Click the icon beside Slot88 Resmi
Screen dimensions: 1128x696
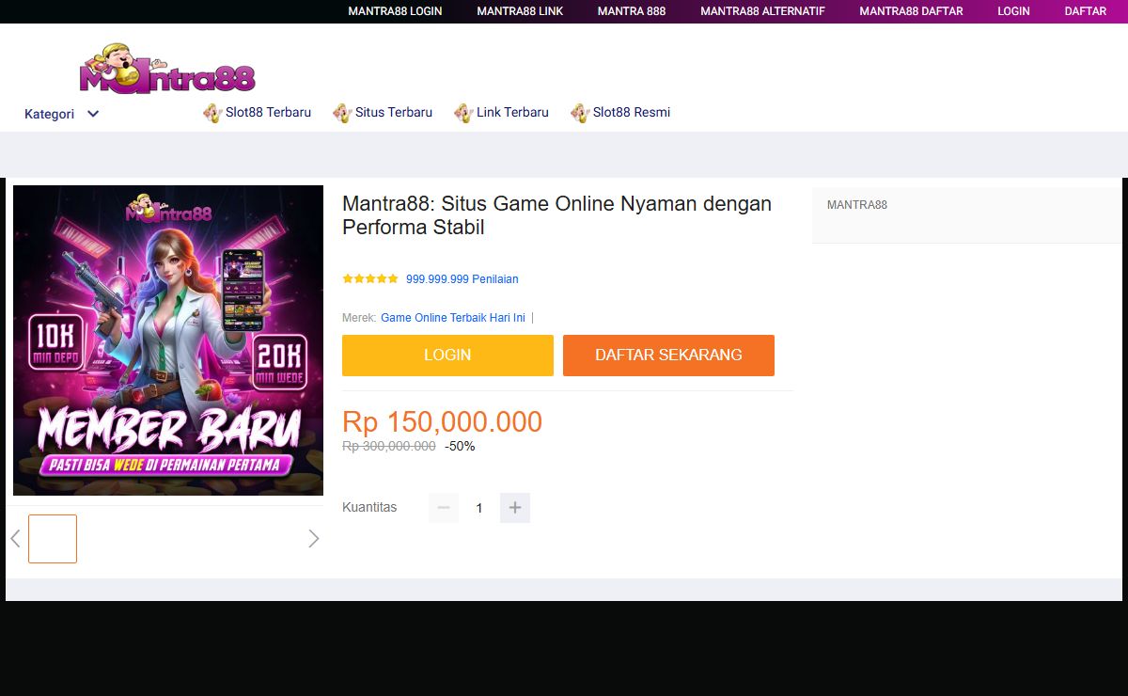pyautogui.click(x=580, y=113)
